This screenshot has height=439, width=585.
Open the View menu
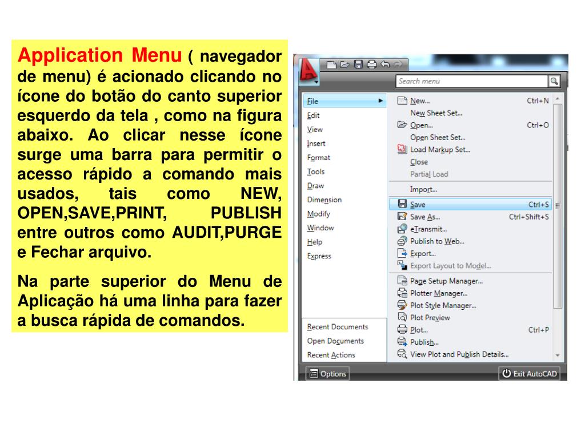[x=315, y=130]
